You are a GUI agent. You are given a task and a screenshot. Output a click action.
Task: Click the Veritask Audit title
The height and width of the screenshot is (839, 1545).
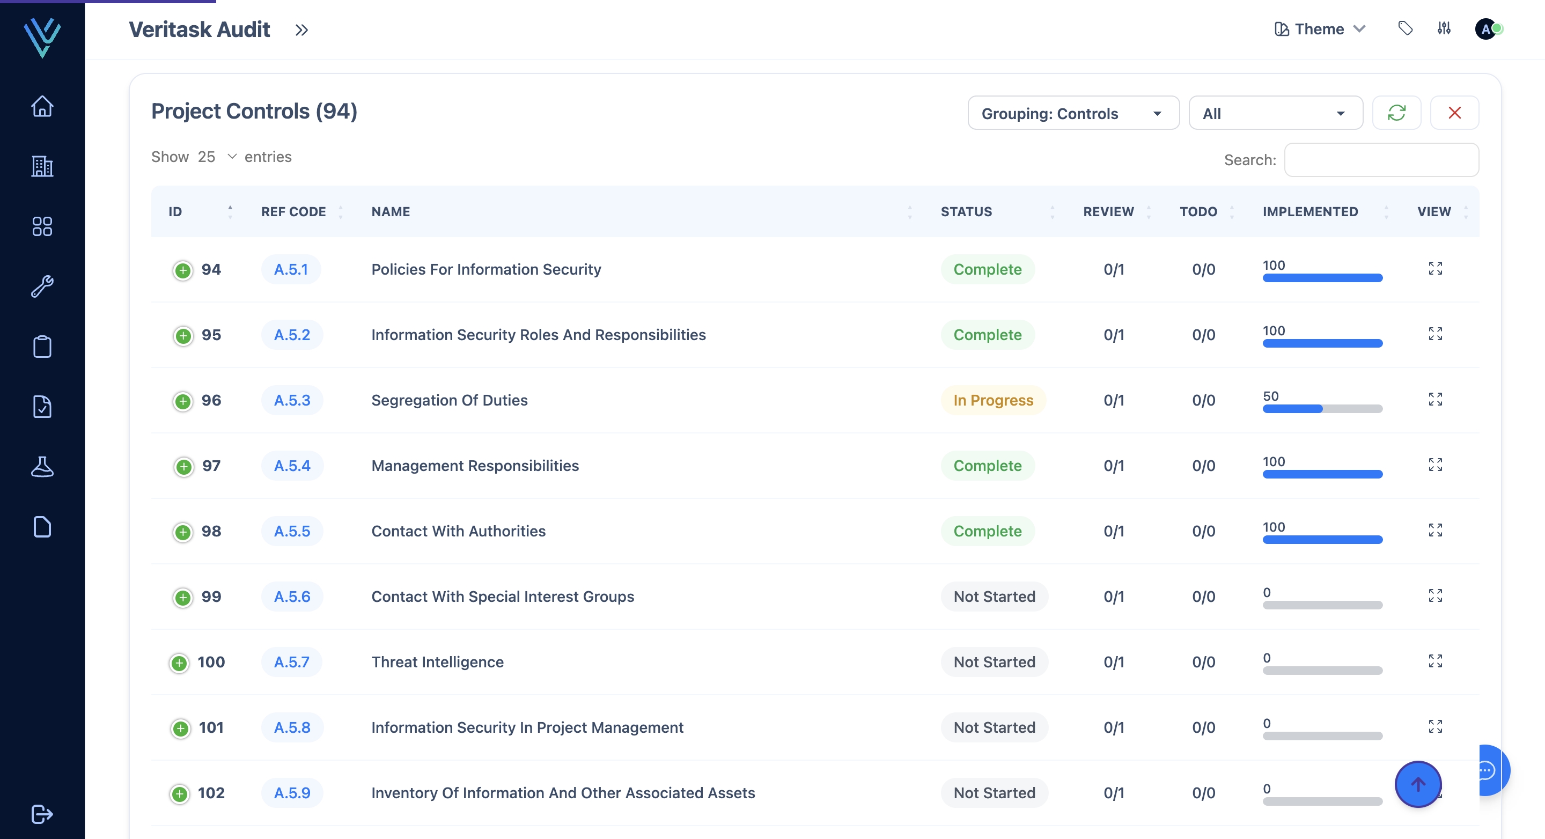(199, 30)
